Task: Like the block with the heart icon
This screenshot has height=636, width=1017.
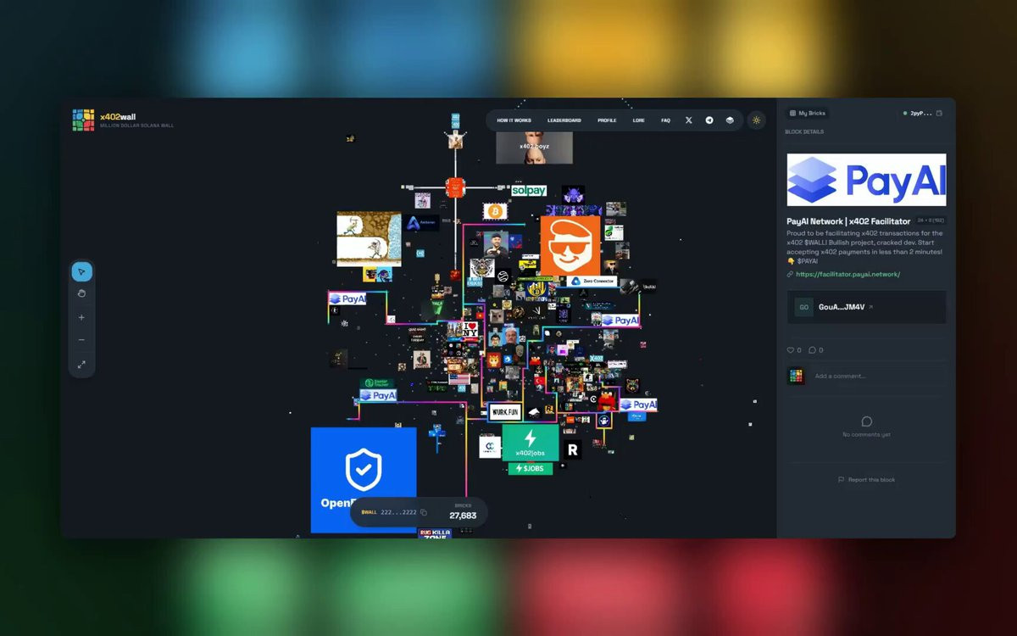Action: [791, 350]
